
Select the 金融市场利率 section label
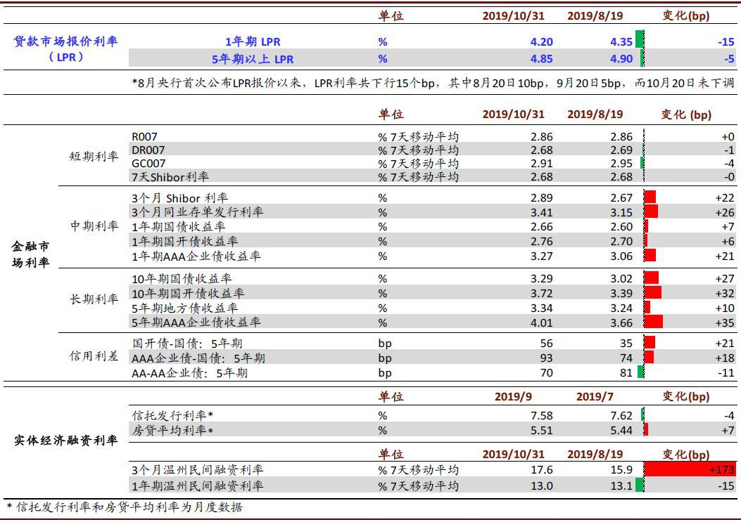click(x=31, y=254)
